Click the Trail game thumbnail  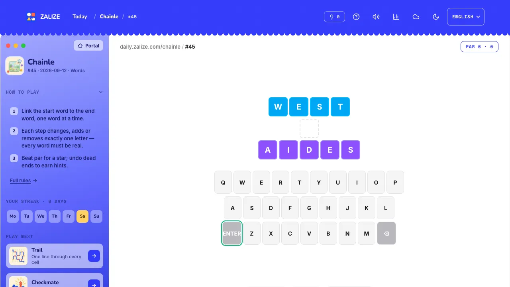pyautogui.click(x=18, y=256)
